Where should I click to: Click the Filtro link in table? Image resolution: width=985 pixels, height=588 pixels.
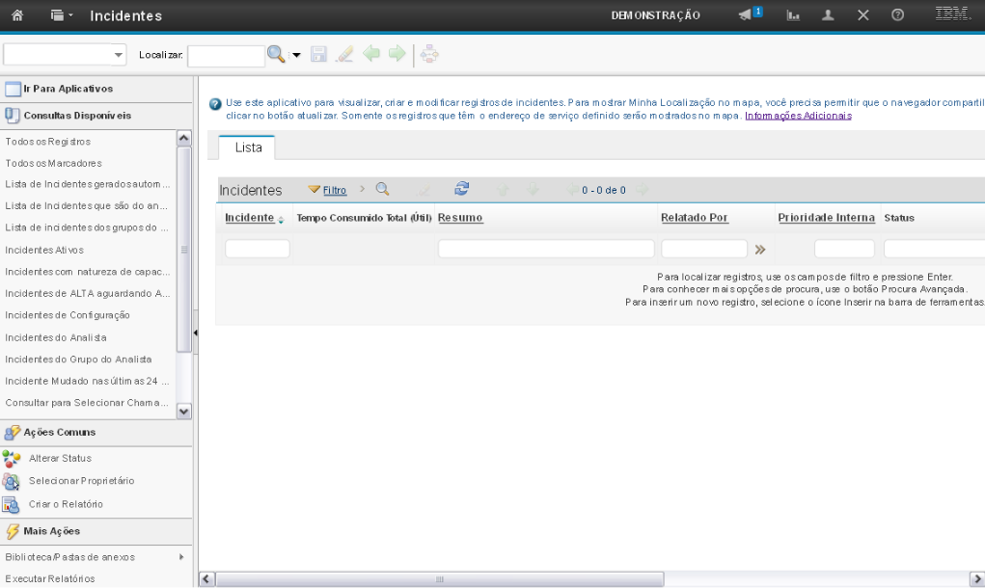[x=334, y=190]
